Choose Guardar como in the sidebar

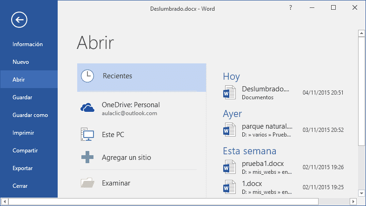(x=30, y=115)
